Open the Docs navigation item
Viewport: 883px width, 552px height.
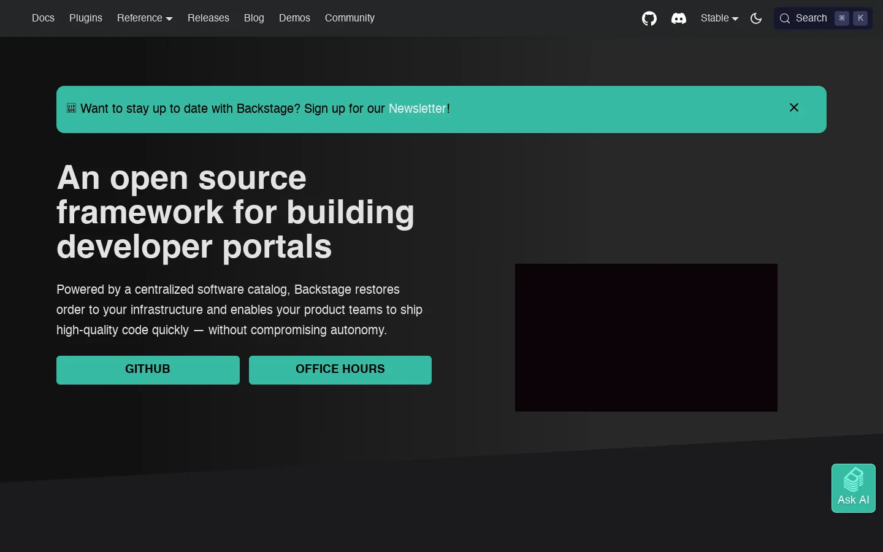43,18
